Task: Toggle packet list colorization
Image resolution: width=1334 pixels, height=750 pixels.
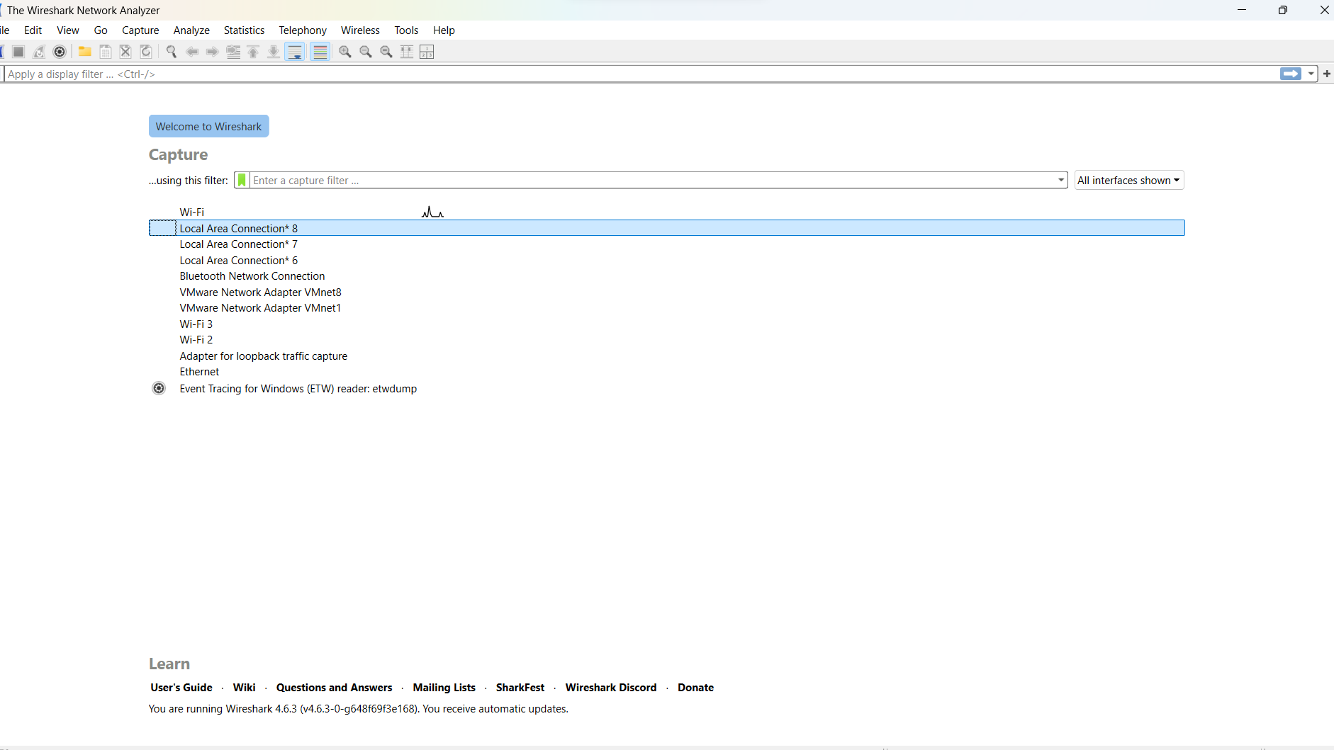Action: [x=320, y=52]
